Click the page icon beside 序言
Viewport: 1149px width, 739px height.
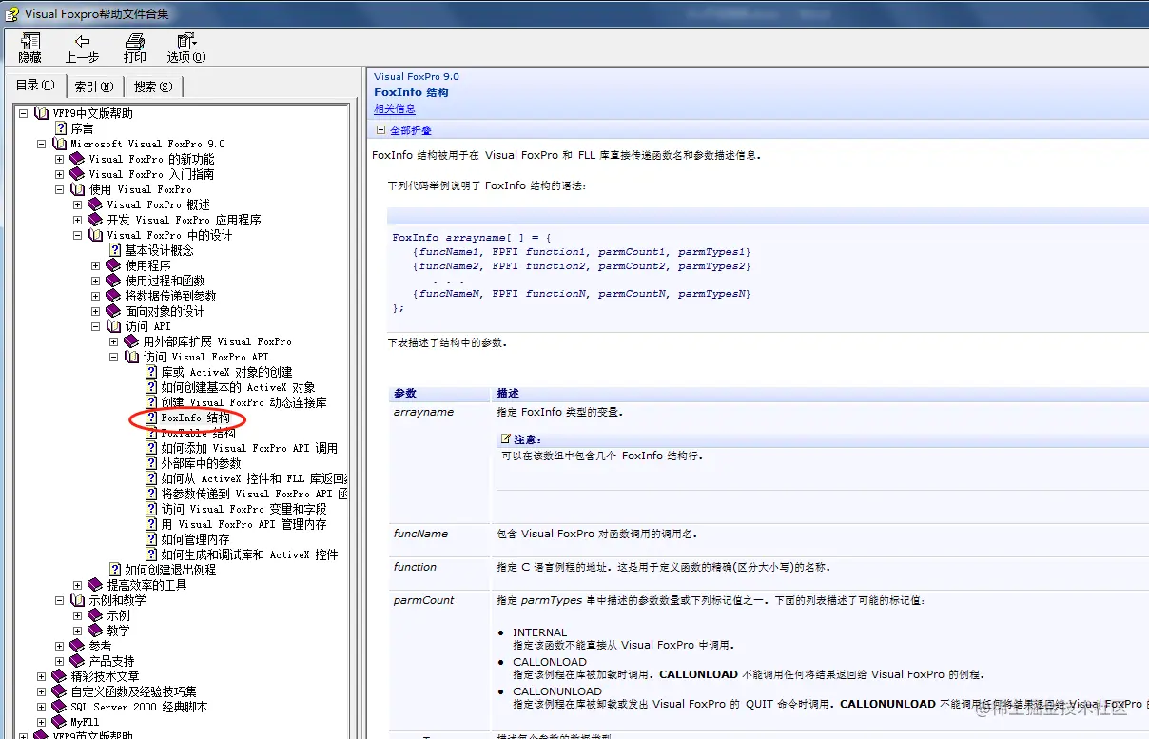pos(61,128)
